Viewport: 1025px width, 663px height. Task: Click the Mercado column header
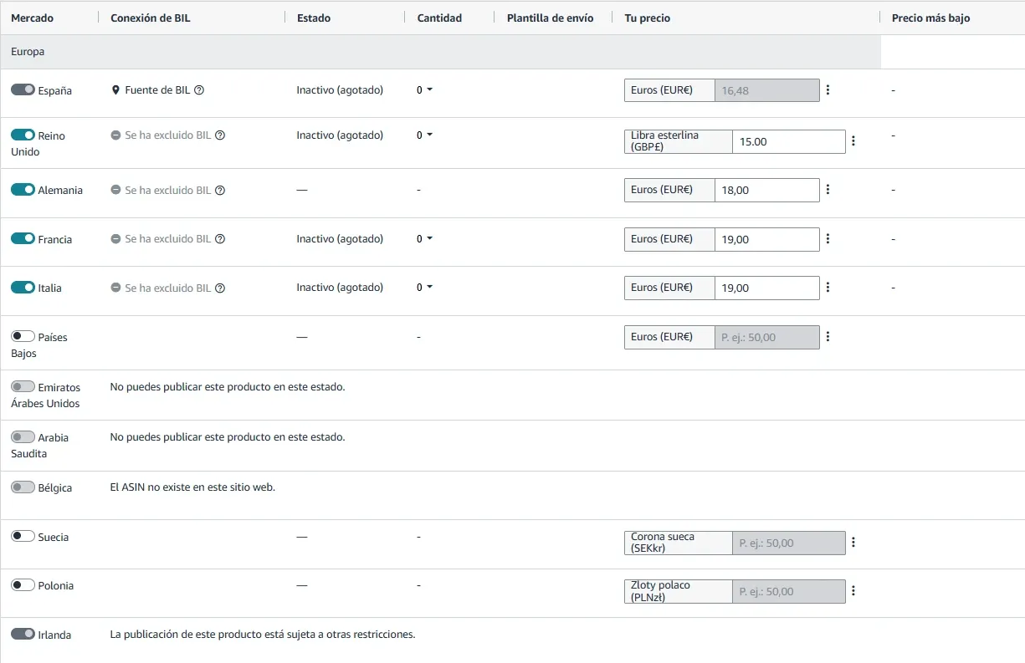click(x=32, y=18)
